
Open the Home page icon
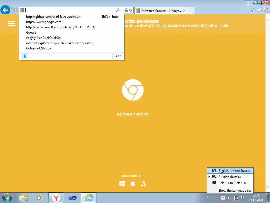click(253, 10)
